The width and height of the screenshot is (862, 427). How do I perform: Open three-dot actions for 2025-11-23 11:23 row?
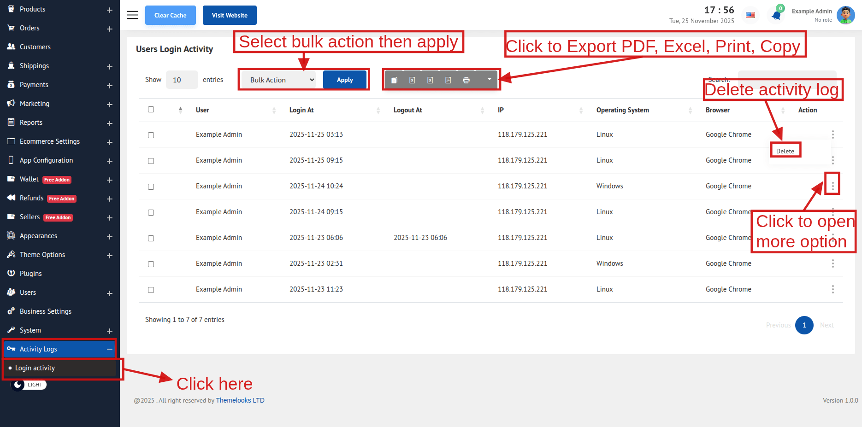832,289
